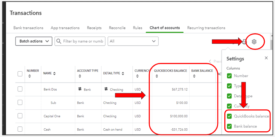Viewport: 275px width, 137px height.
Task: Click the Filter by name search field
Action: (x=83, y=41)
